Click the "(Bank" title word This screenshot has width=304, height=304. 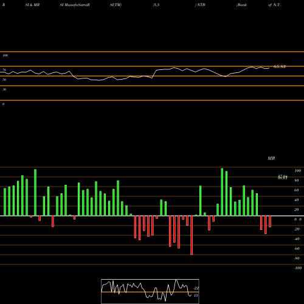[x=241, y=5]
